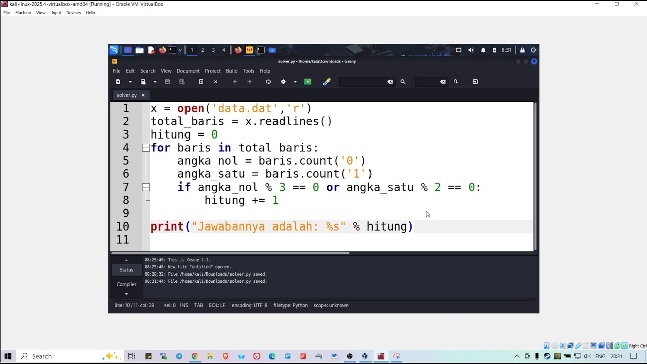Launch Firefox from the Kali panel
The height and width of the screenshot is (364, 647).
162,50
